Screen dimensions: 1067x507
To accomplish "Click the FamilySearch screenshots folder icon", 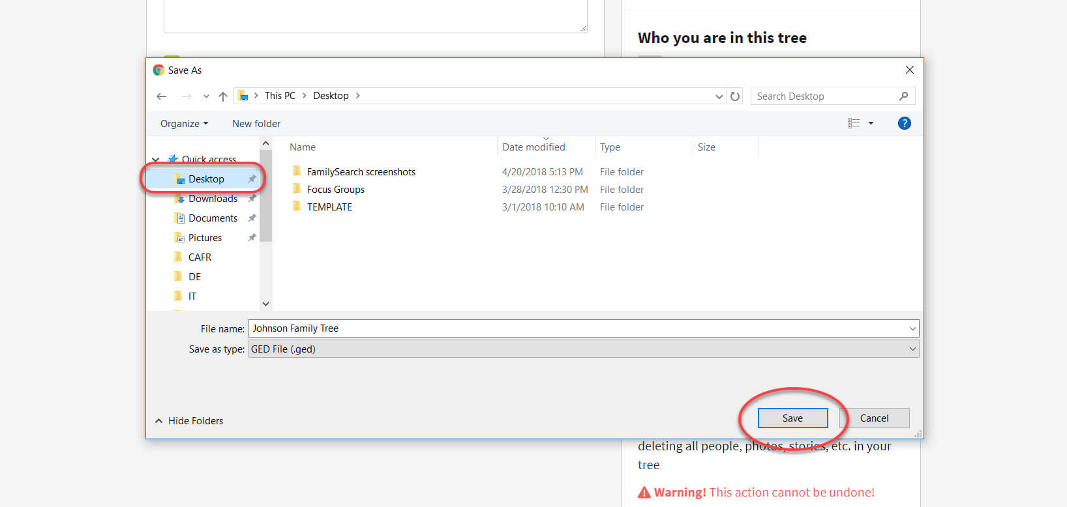I will pos(297,171).
